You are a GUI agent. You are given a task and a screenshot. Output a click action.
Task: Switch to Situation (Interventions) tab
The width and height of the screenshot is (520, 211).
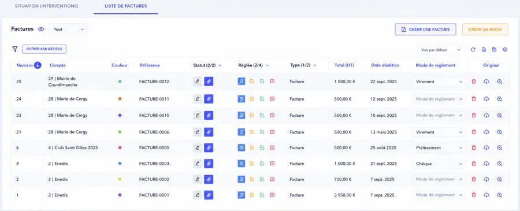point(47,6)
